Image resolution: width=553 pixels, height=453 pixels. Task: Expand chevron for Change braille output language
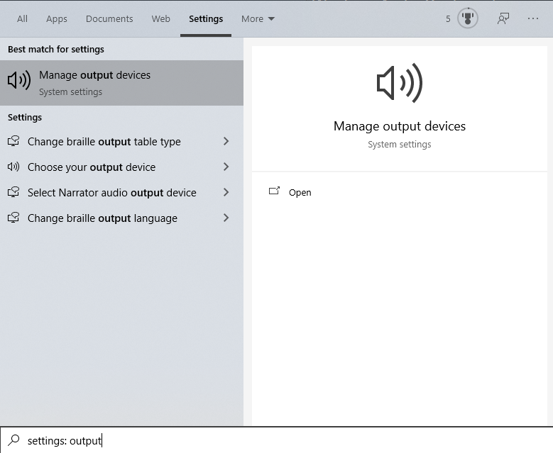coord(226,218)
